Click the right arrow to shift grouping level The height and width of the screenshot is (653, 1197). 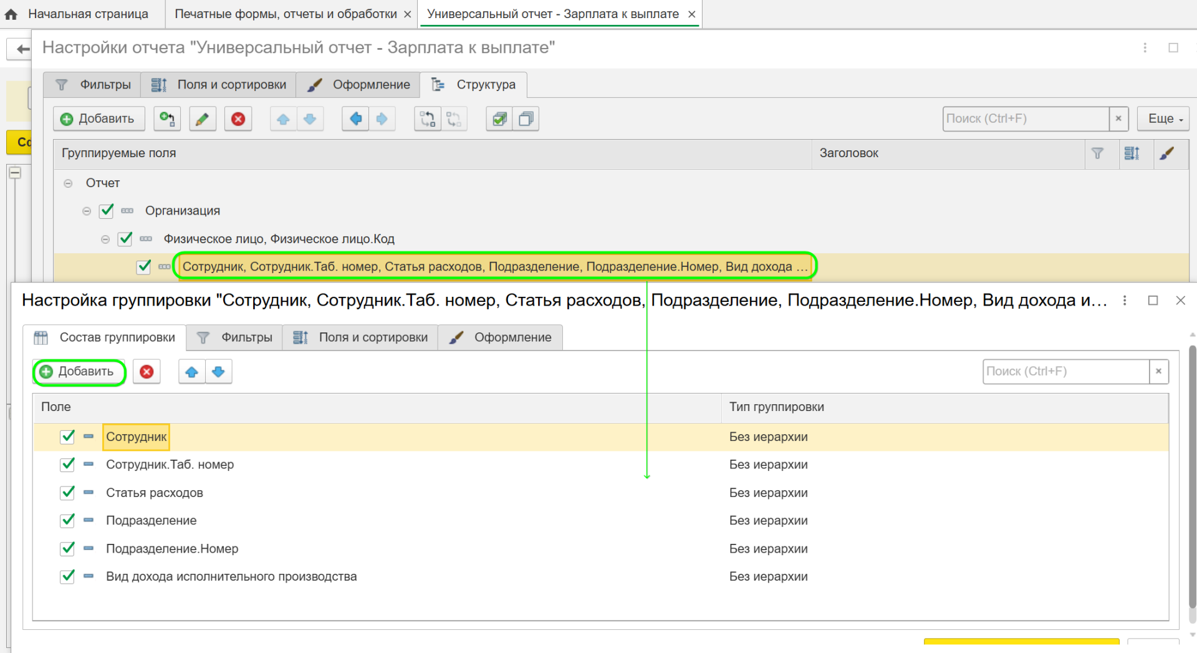(x=382, y=119)
